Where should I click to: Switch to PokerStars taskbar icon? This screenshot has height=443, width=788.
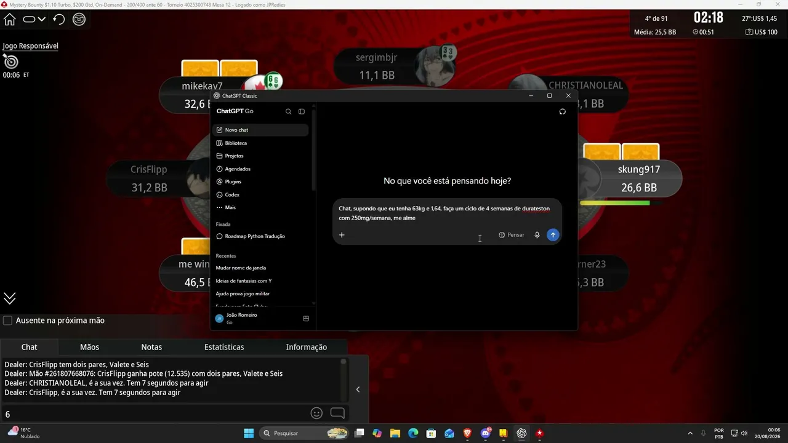(x=540, y=433)
